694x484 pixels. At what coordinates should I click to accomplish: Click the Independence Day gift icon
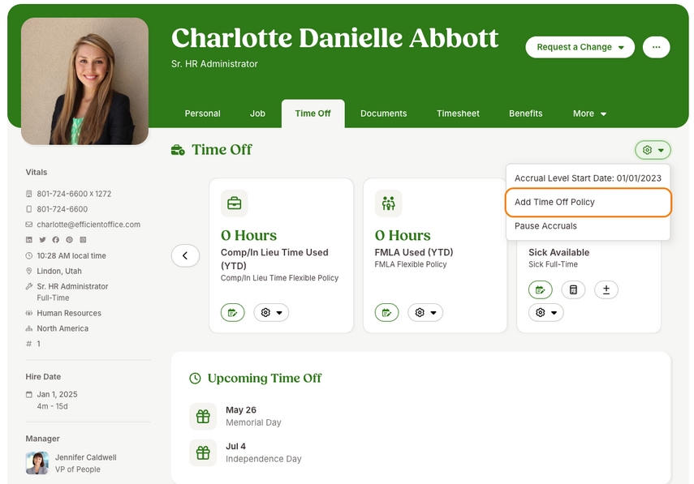[x=203, y=452]
